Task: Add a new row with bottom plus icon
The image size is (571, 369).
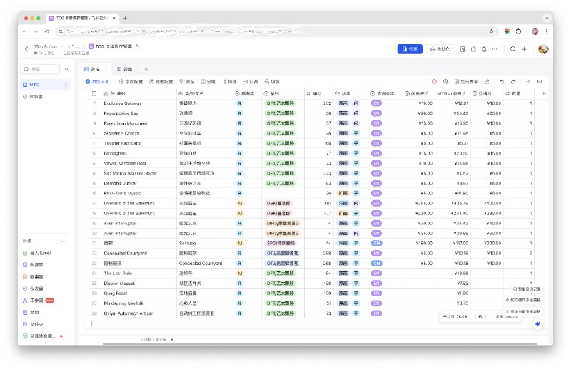Action: [92, 323]
